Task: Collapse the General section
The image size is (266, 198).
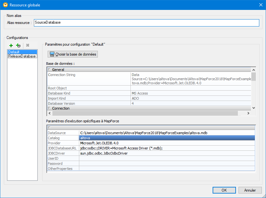Action: (49, 70)
